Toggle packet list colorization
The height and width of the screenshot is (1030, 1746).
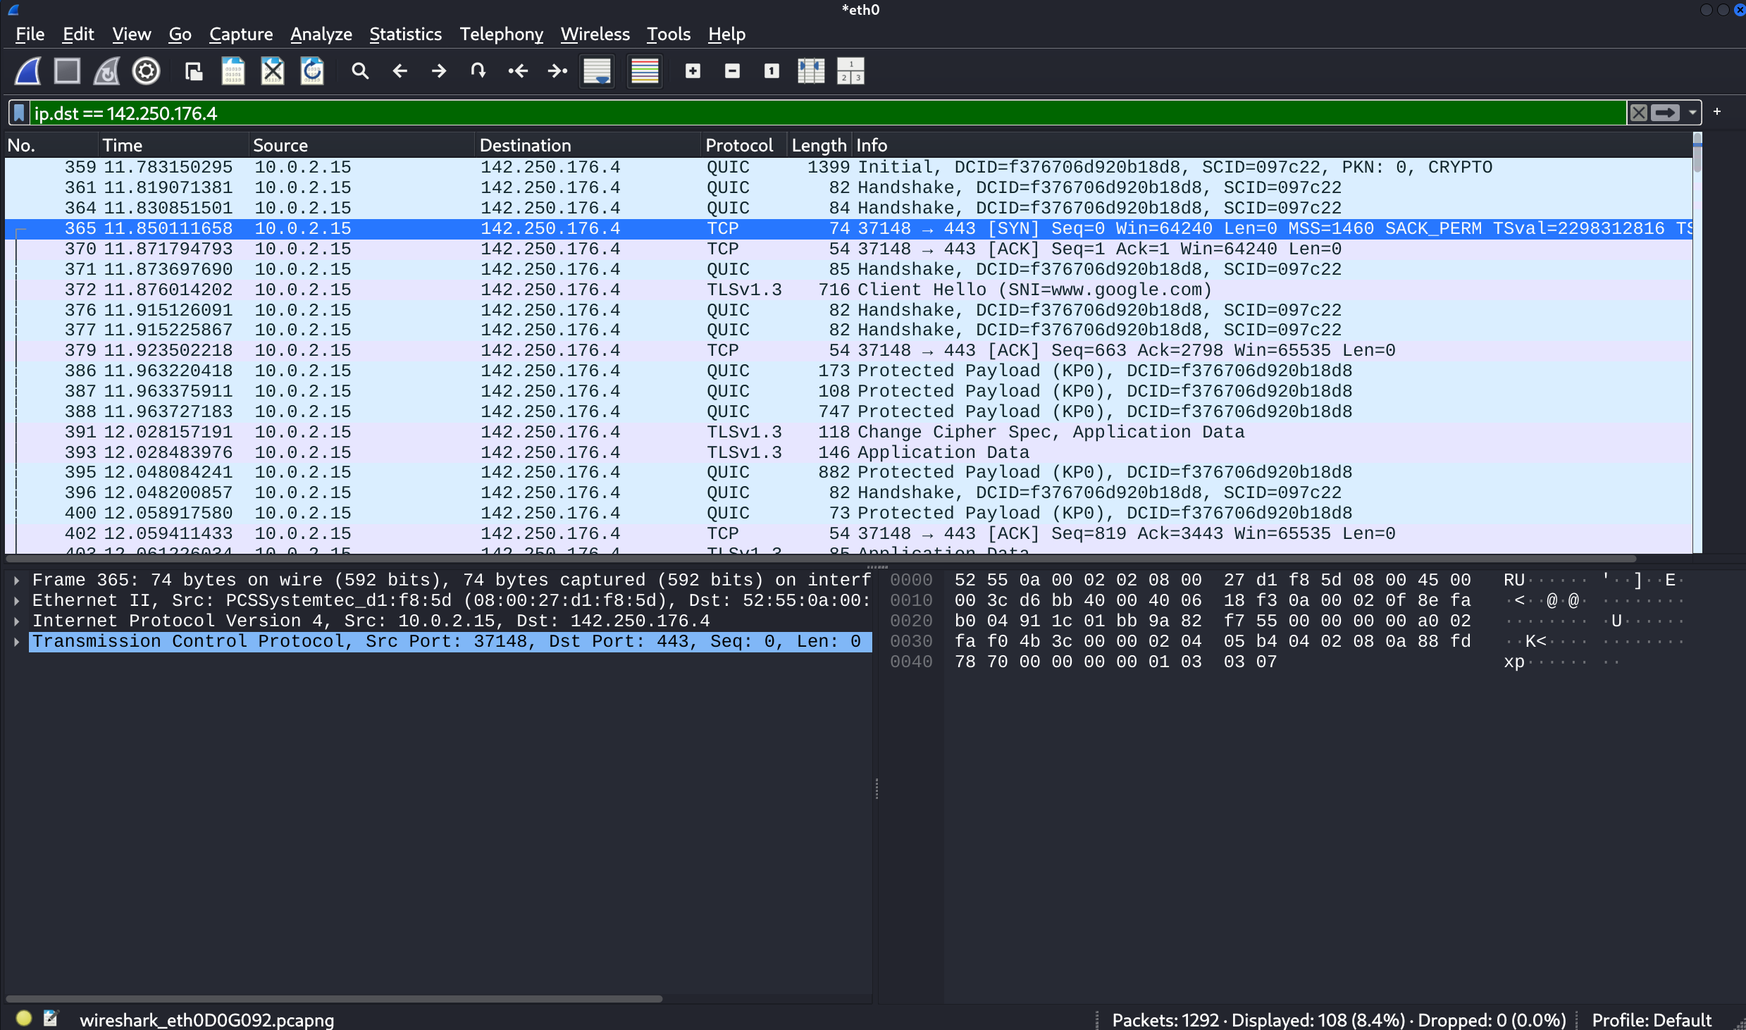pos(645,71)
